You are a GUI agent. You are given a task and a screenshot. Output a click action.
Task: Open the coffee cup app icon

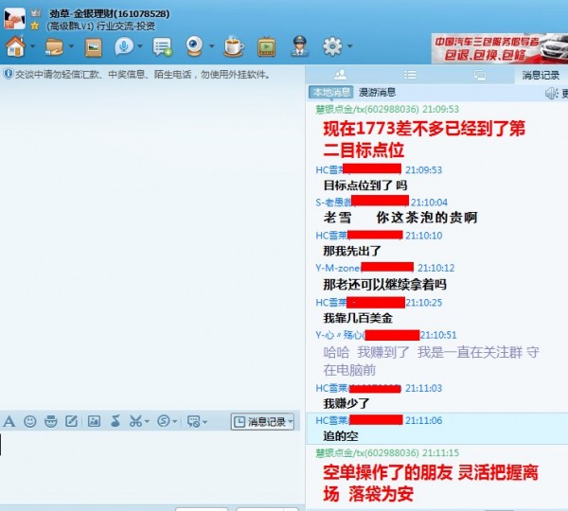tap(233, 45)
